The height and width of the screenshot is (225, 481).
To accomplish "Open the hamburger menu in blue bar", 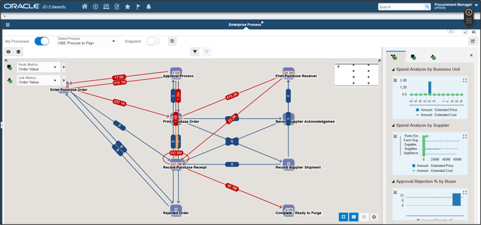I will tap(8, 25).
